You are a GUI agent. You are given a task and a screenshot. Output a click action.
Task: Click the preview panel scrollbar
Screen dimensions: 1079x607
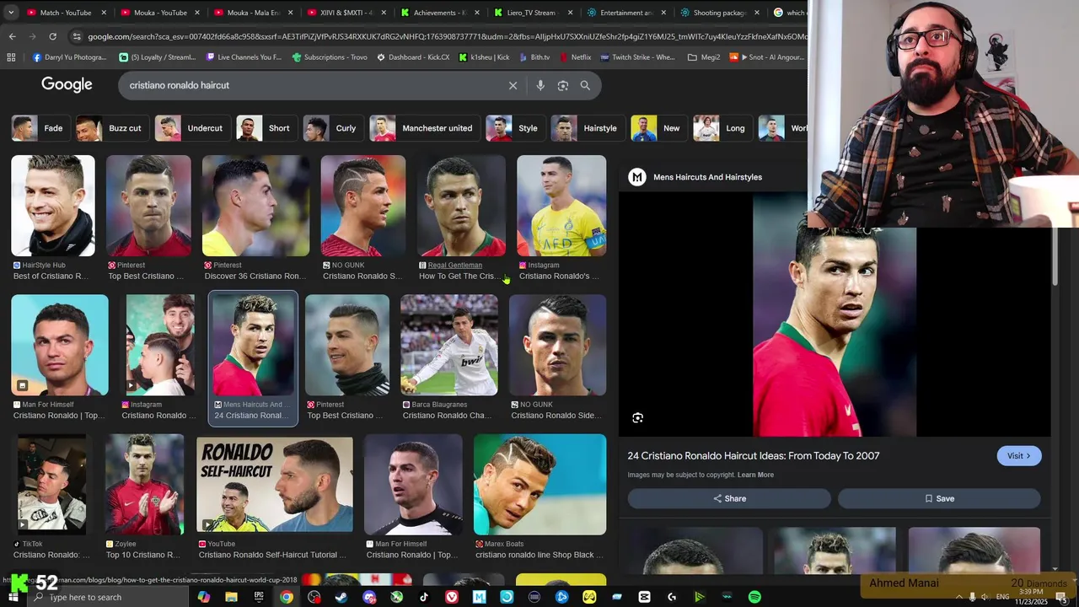coord(1054,257)
